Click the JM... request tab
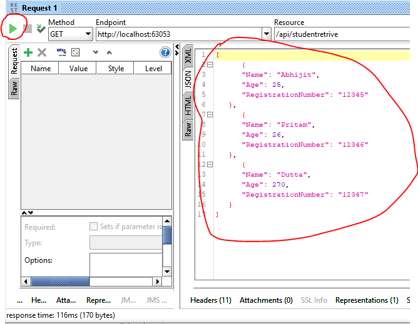The image size is (418, 324). pos(128,300)
